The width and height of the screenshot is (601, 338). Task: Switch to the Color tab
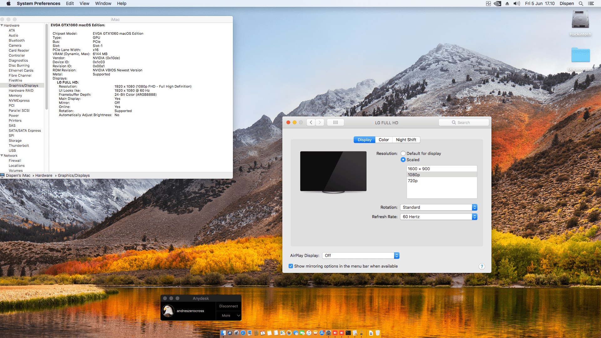coord(383,140)
